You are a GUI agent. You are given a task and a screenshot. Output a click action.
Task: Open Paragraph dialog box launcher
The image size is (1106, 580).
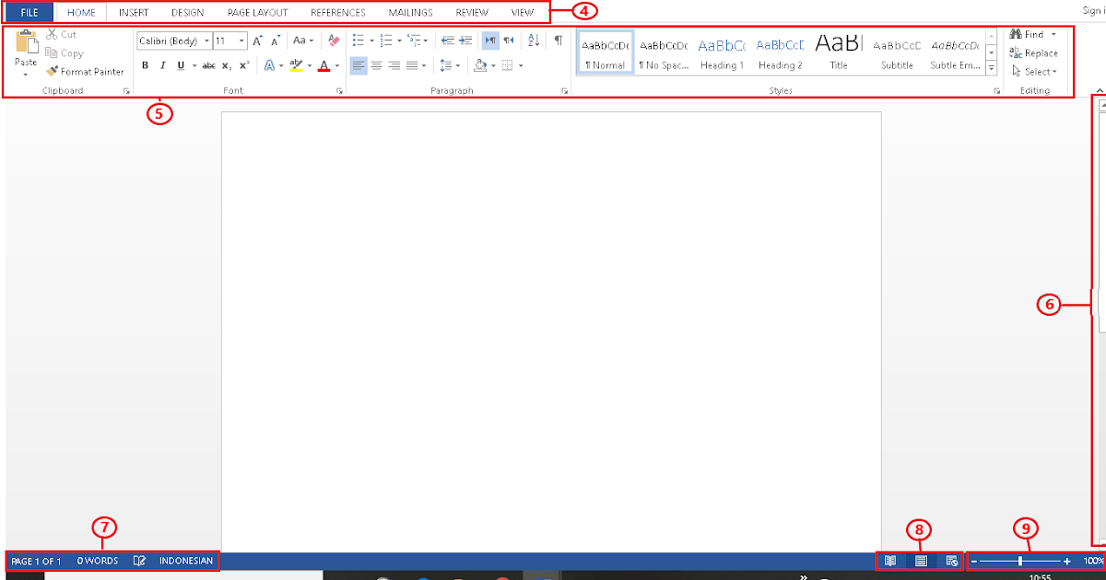pyautogui.click(x=564, y=91)
